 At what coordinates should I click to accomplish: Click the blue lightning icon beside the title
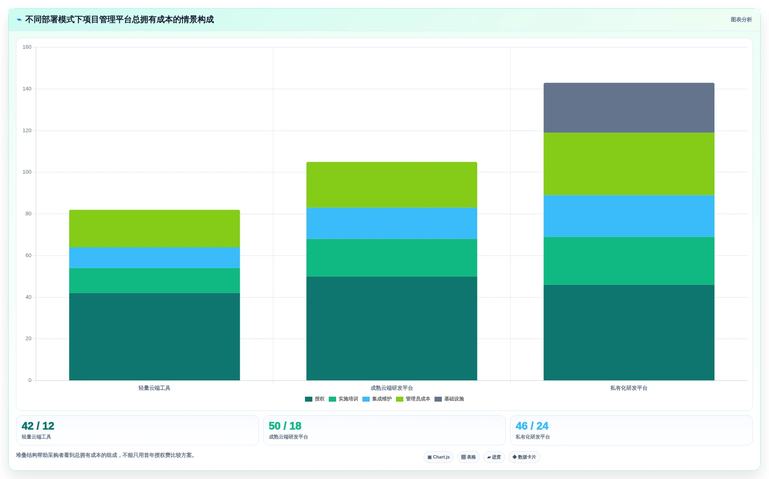click(19, 20)
